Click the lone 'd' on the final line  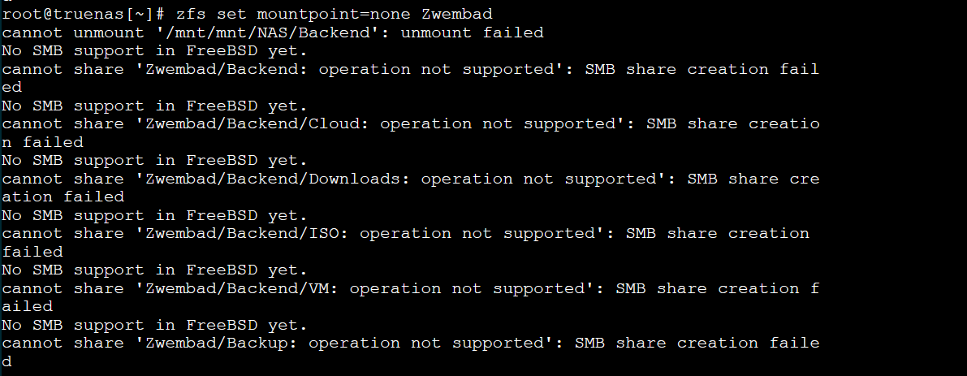tap(6, 361)
